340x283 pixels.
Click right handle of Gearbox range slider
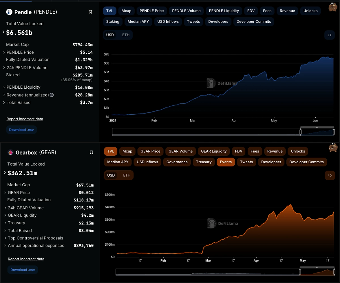pos(334,272)
